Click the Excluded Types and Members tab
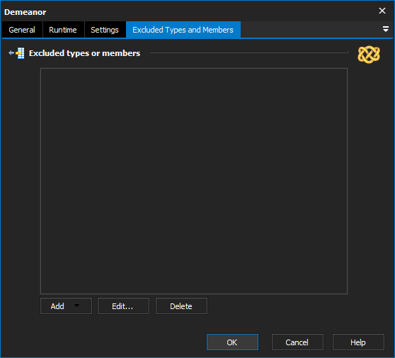Screen dimensions: 395x358 click(183, 30)
